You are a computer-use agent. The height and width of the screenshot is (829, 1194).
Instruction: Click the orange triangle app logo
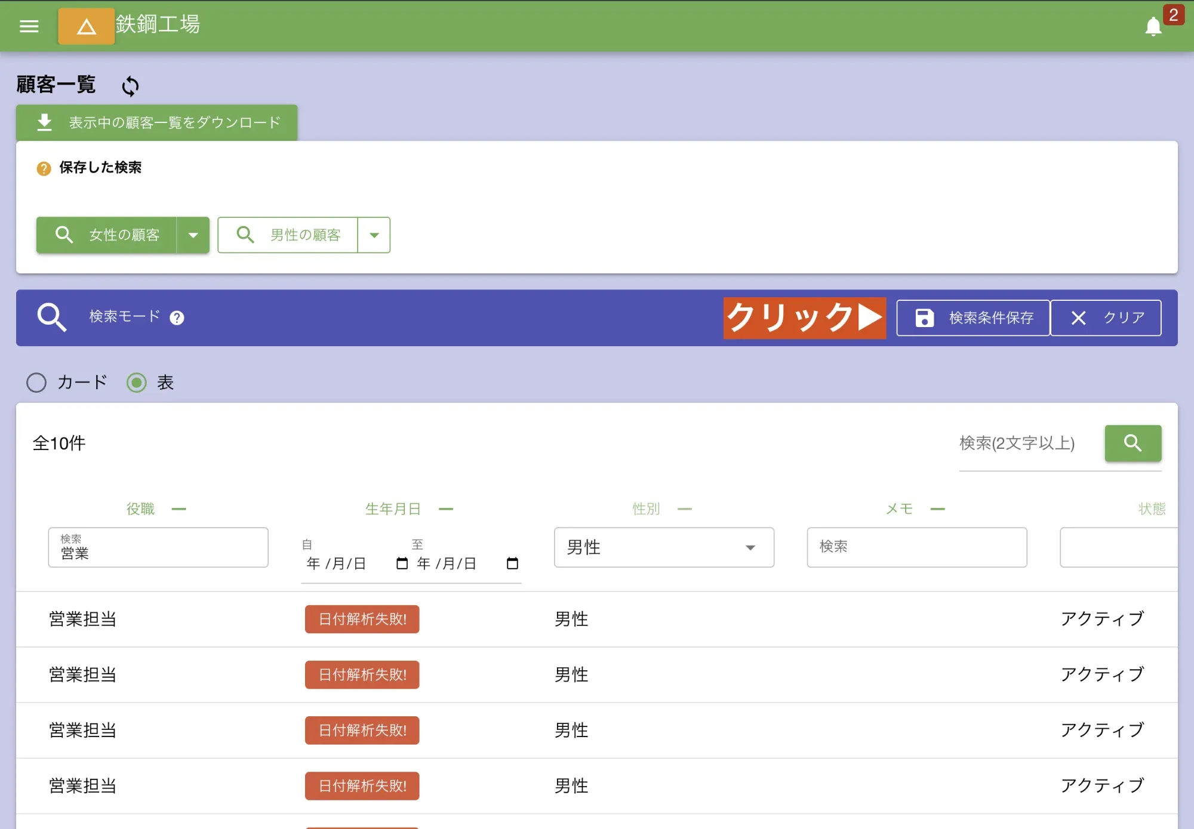86,26
